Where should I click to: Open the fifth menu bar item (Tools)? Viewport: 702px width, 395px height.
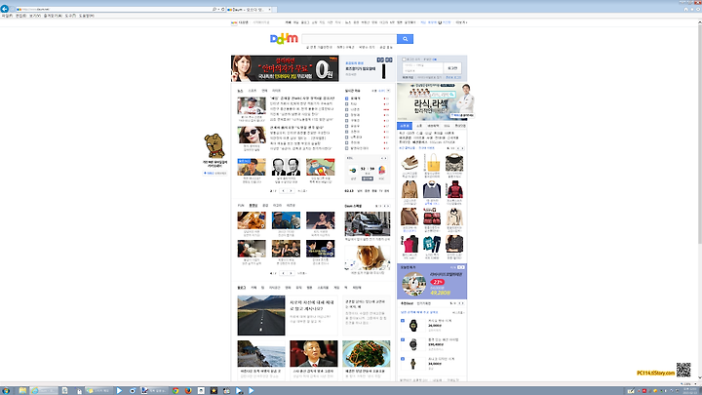point(70,16)
